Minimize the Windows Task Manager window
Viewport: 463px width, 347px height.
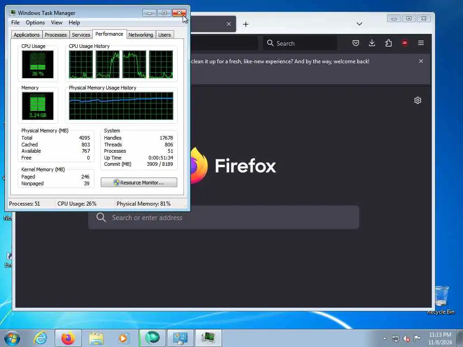(x=149, y=13)
